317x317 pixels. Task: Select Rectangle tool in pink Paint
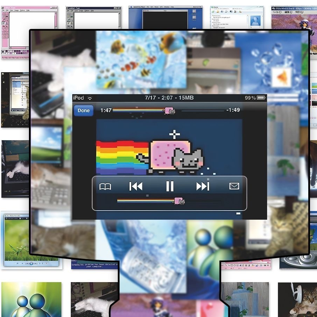pos(3,33)
